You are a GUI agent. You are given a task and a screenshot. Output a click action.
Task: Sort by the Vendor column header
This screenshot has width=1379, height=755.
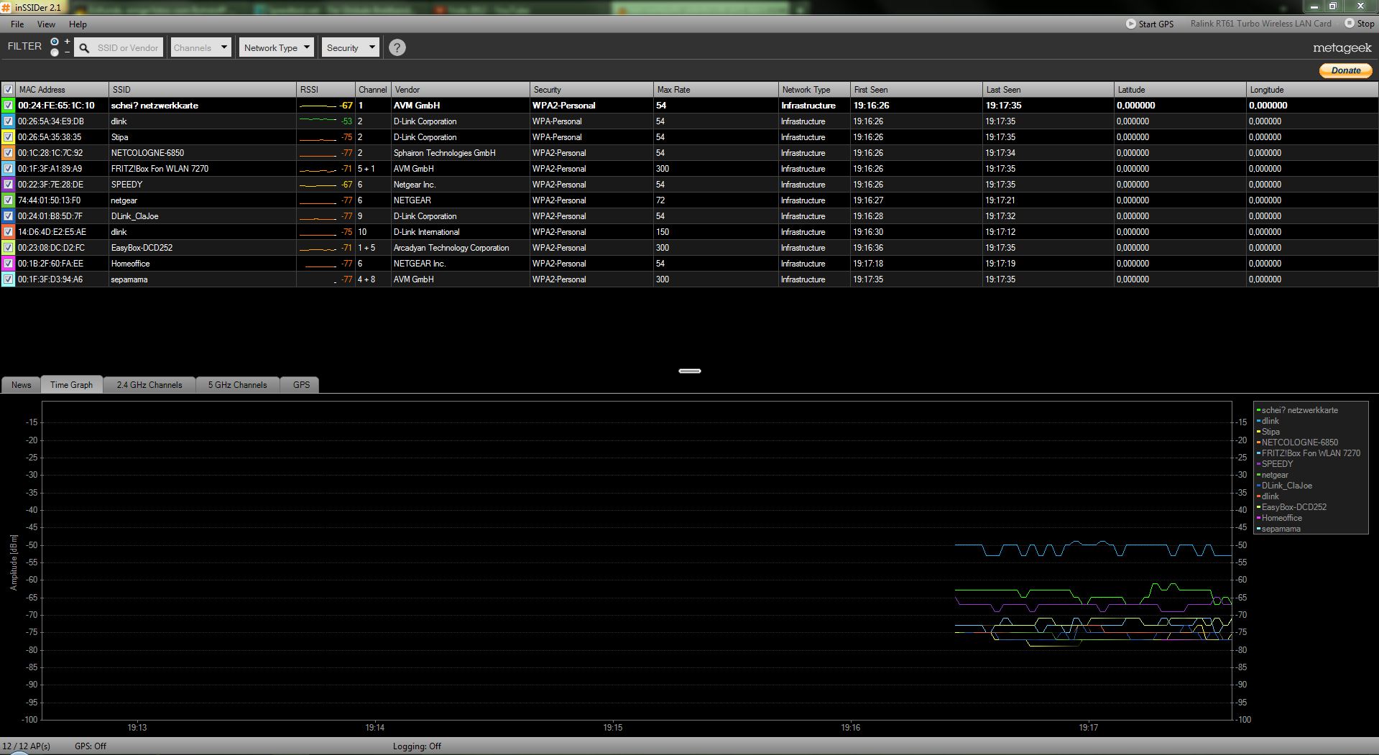pyautogui.click(x=460, y=90)
